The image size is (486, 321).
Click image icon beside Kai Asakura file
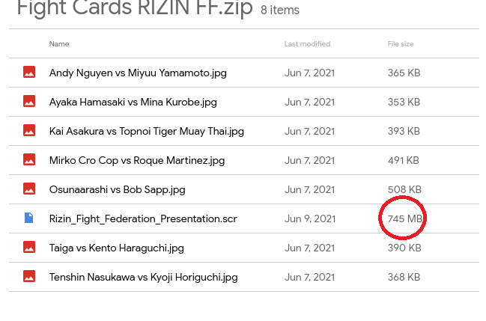(29, 131)
